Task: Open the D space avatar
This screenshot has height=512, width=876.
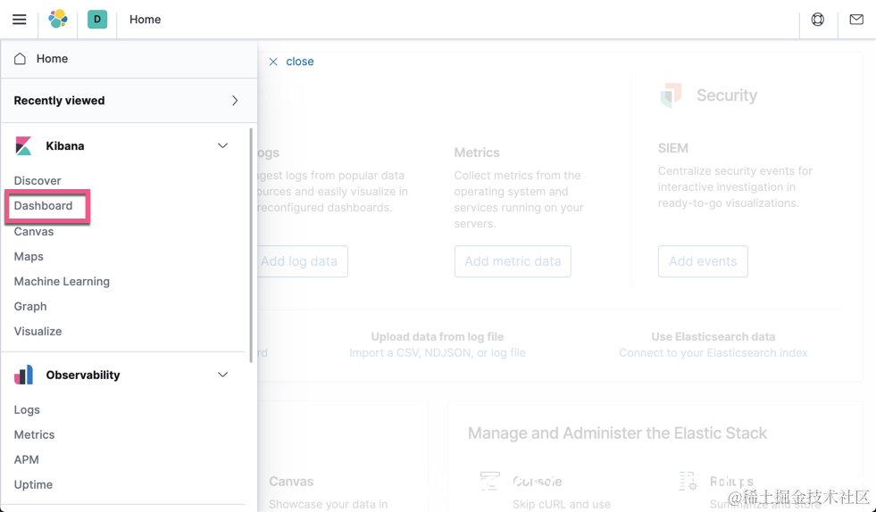Action: 97,19
